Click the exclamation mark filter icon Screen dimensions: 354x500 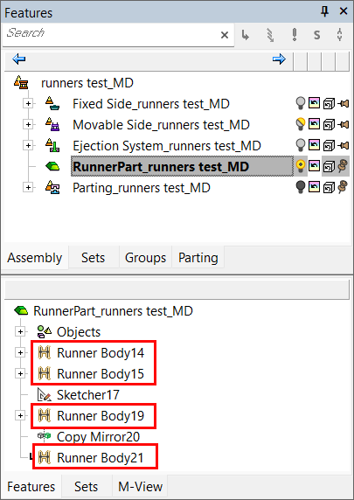tap(295, 34)
